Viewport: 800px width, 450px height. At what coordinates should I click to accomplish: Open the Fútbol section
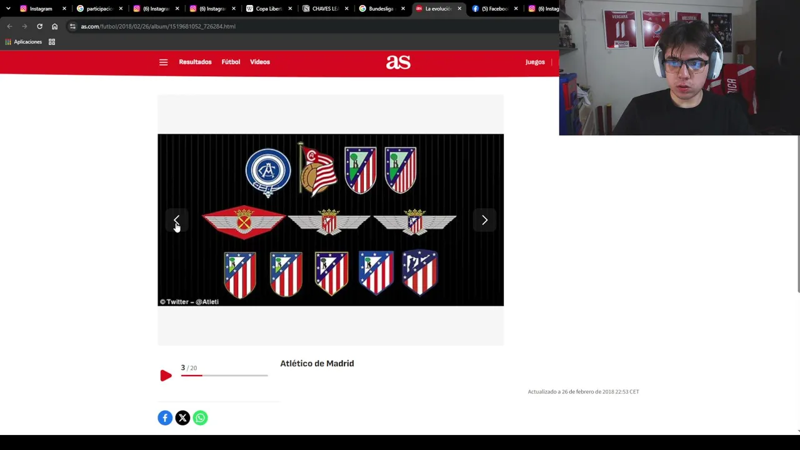[x=231, y=62]
